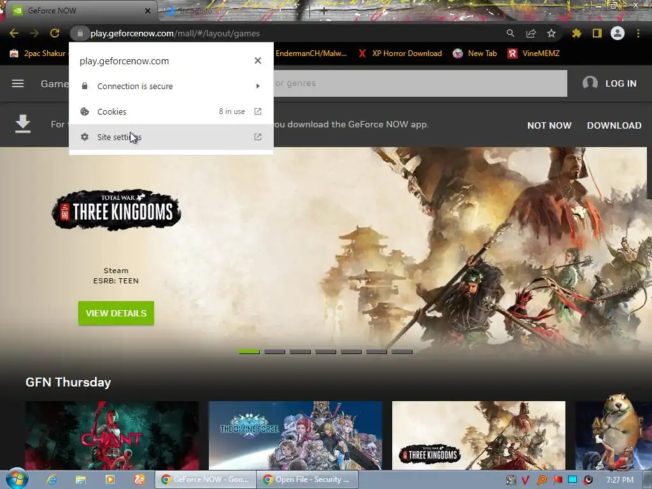This screenshot has height=489, width=652.
Task: Bookmark this page with star icon
Action: coord(551,33)
